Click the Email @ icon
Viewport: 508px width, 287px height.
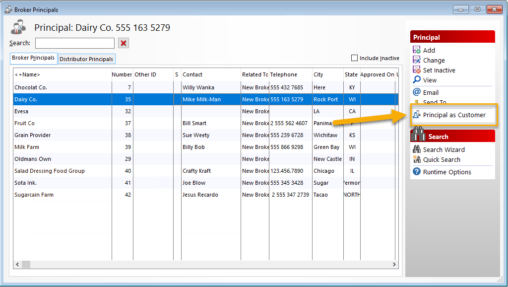[x=417, y=92]
